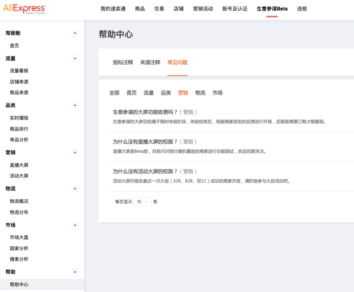The width and height of the screenshot is (354, 292).
Task: Collapse the 流量 sidebar section arrow
Action: (75, 59)
